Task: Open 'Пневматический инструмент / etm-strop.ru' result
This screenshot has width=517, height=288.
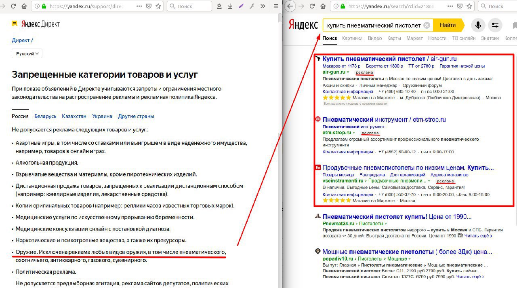Action: [384, 120]
